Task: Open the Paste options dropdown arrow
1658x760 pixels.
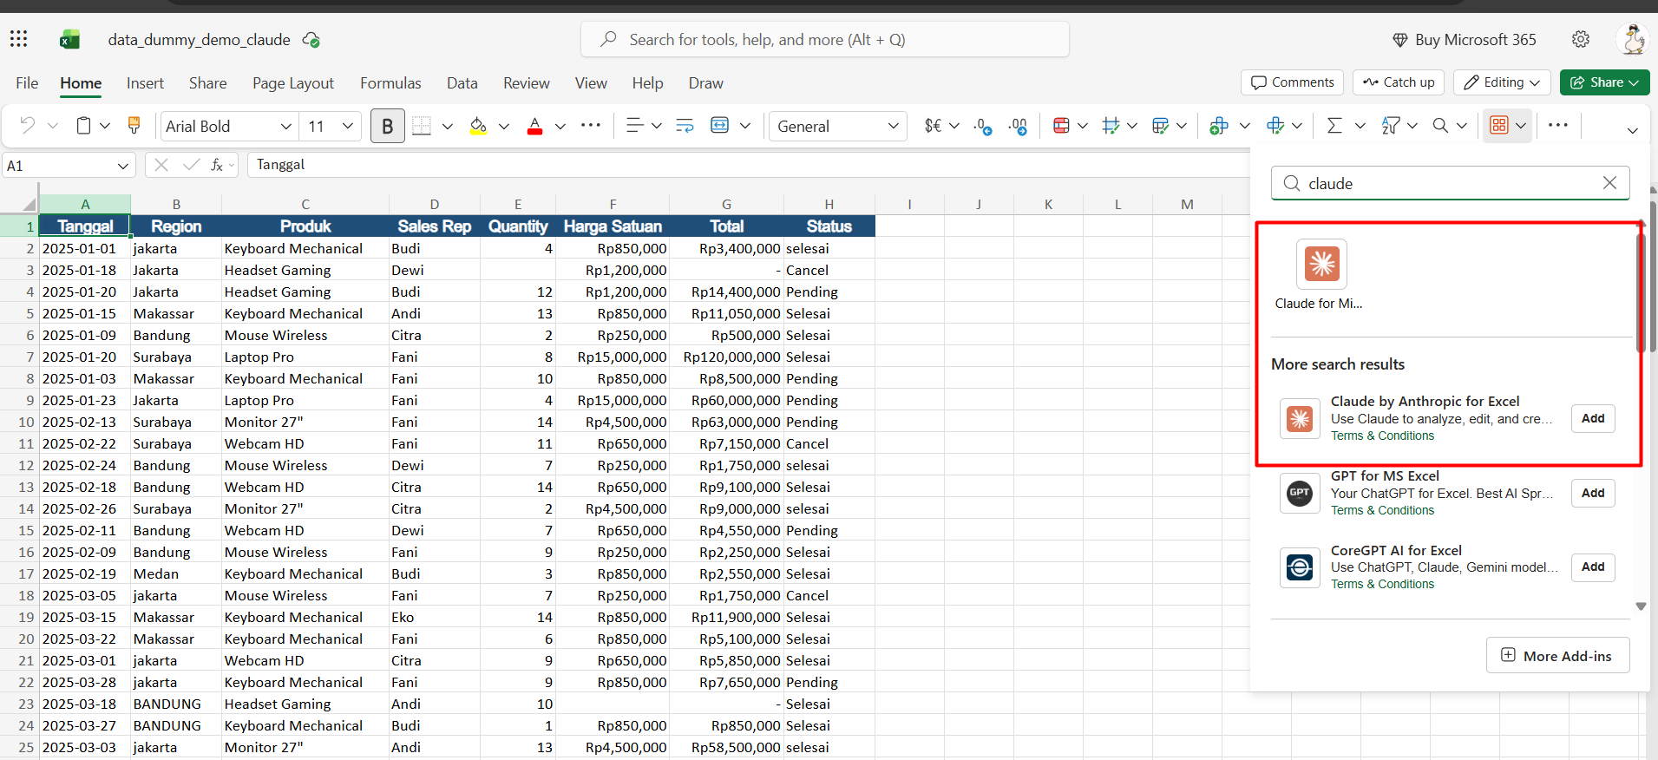Action: [105, 127]
